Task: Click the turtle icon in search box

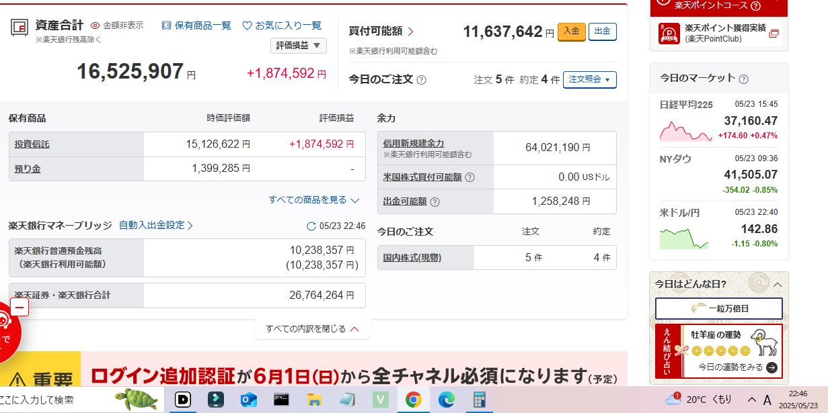Action: (137, 400)
